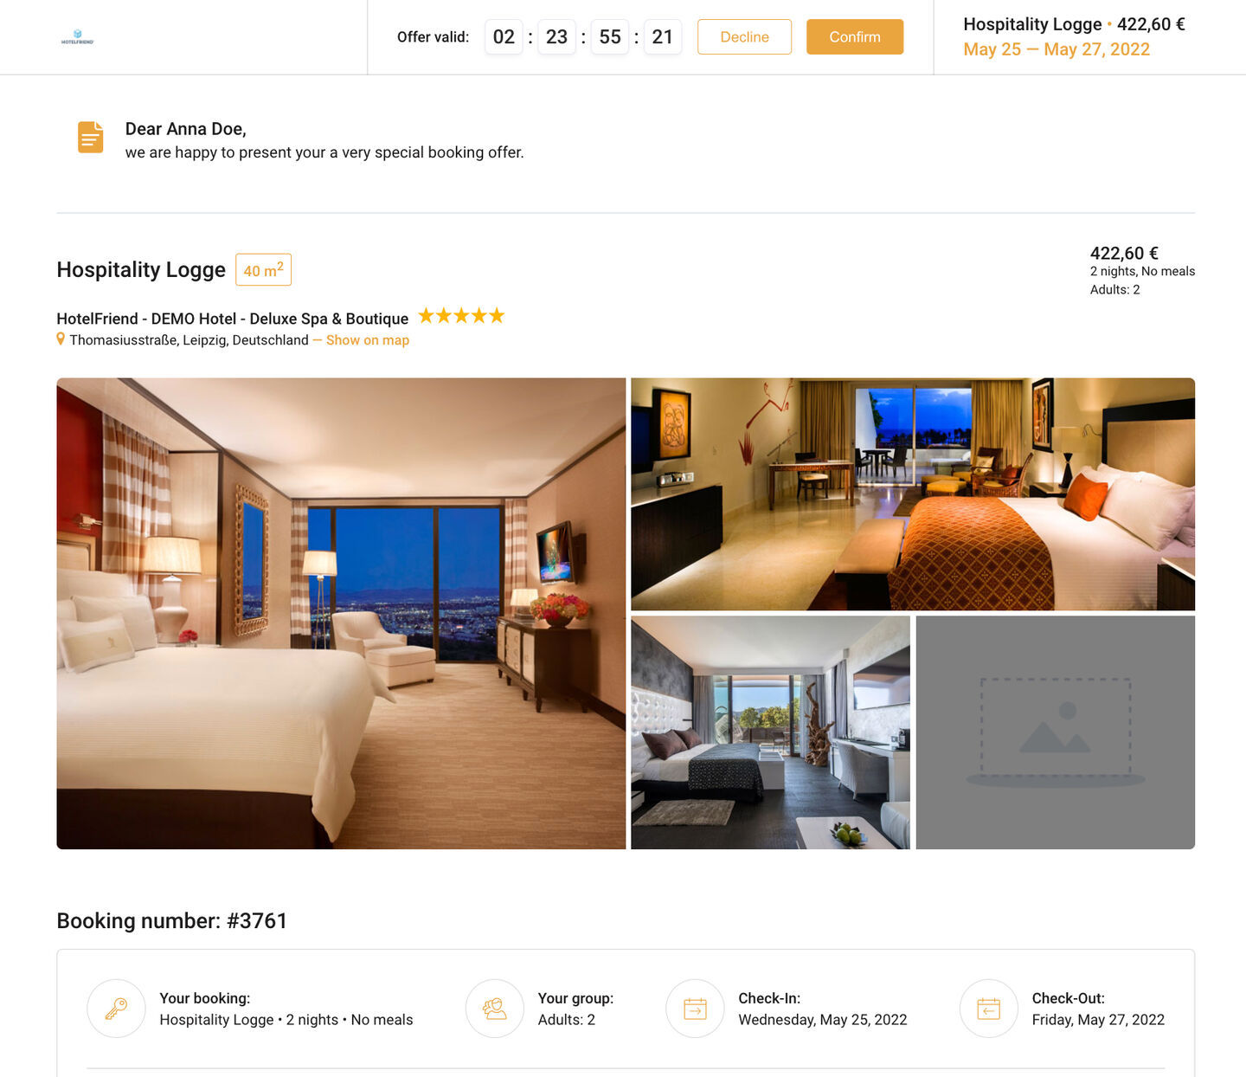Click the Booking number #3761 heading
Screen dimensions: 1246x1077
pos(172,920)
